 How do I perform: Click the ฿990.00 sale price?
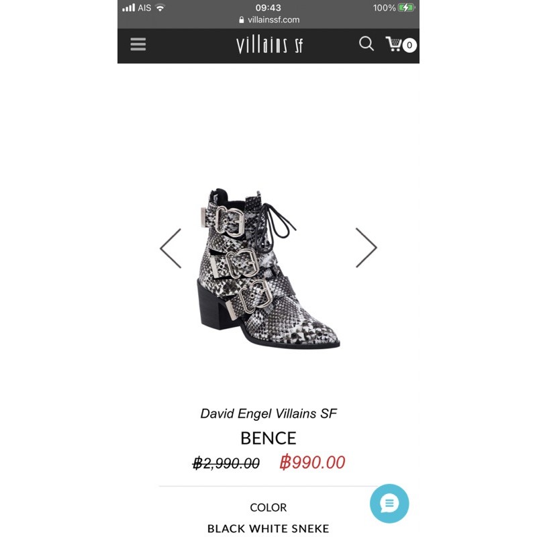click(312, 462)
